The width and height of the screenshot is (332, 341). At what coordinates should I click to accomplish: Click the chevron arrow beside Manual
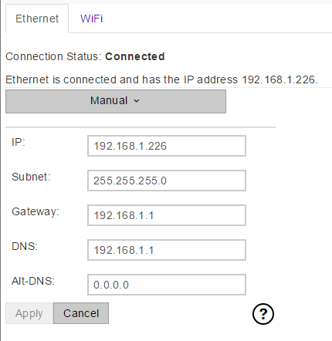click(x=137, y=101)
